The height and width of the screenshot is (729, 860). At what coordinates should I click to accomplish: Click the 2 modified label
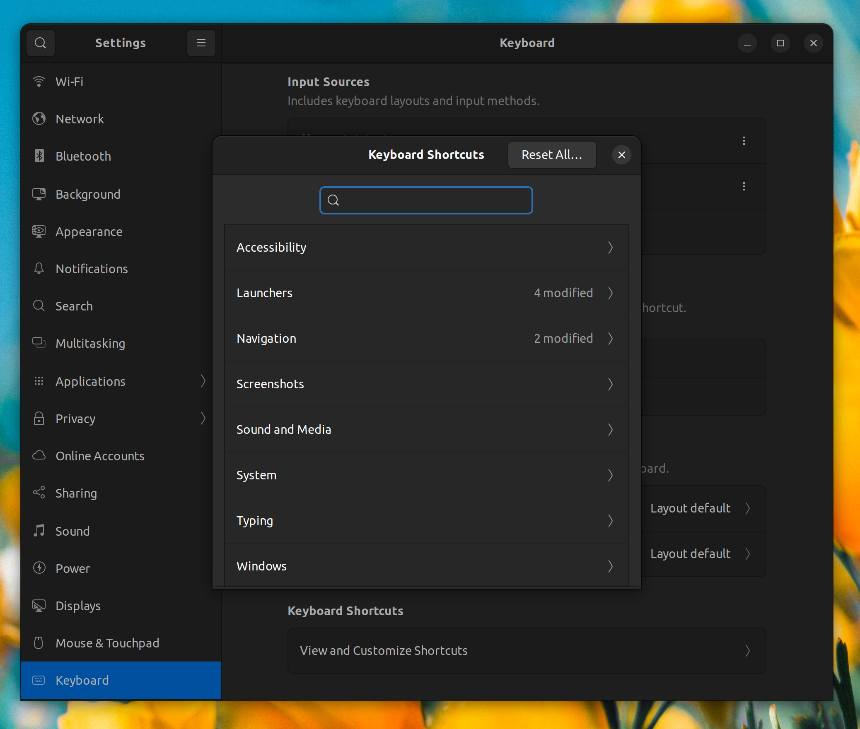(x=563, y=339)
